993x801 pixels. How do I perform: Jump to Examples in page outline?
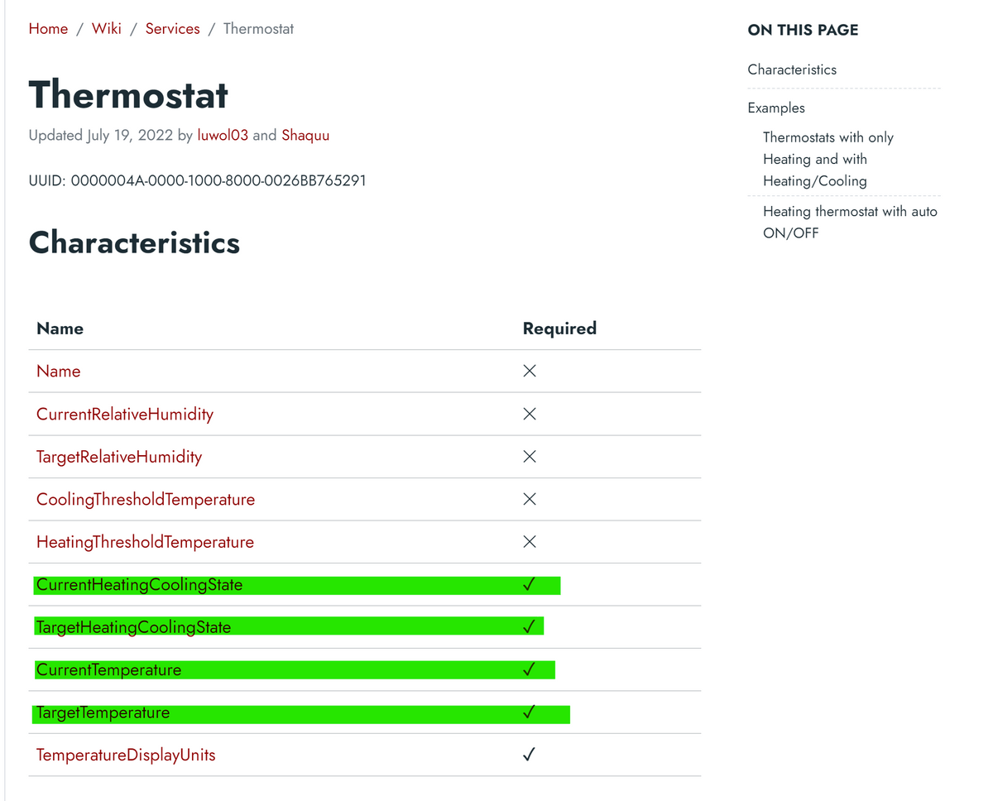tap(776, 108)
